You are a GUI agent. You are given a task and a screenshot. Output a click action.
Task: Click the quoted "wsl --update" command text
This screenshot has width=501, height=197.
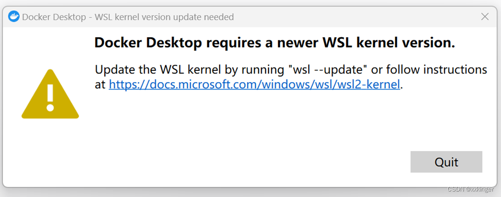tap(329, 69)
